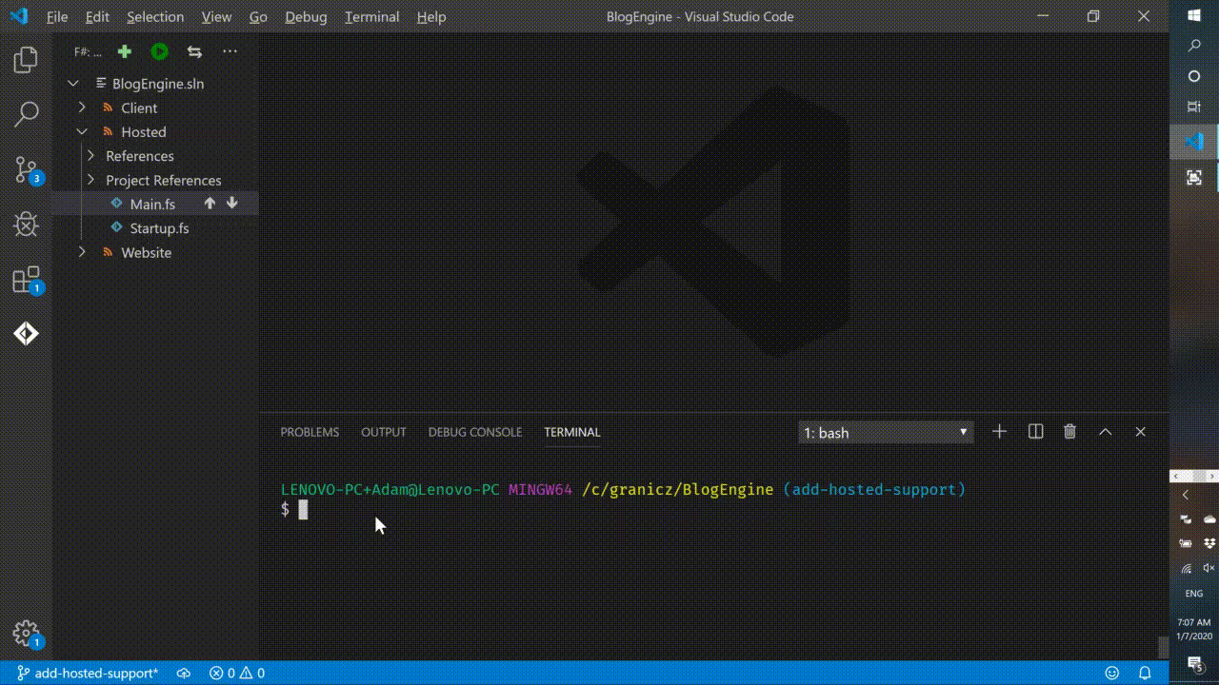Open the View menu

coord(216,16)
